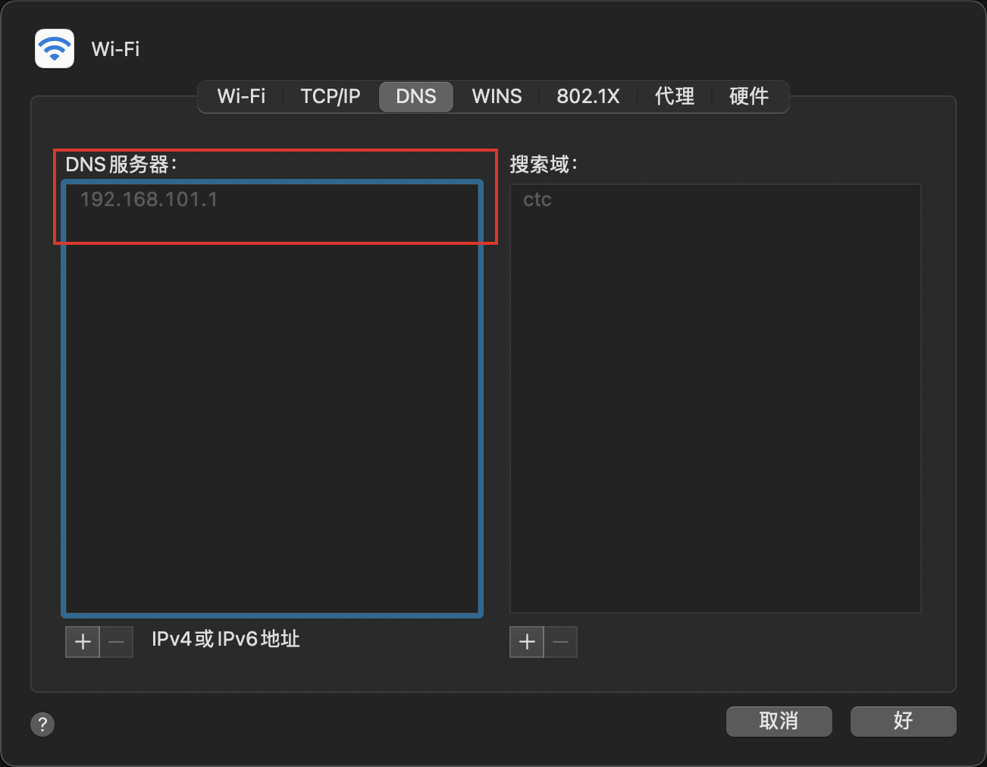Switch to the 硬件 tab

(x=749, y=96)
